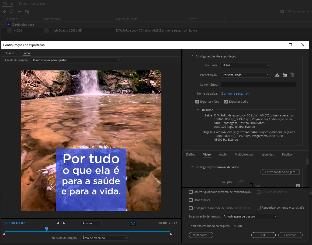Enable Usar proxies checkbox
Image resolution: width=312 pixels, height=245 pixels.
tap(191, 200)
